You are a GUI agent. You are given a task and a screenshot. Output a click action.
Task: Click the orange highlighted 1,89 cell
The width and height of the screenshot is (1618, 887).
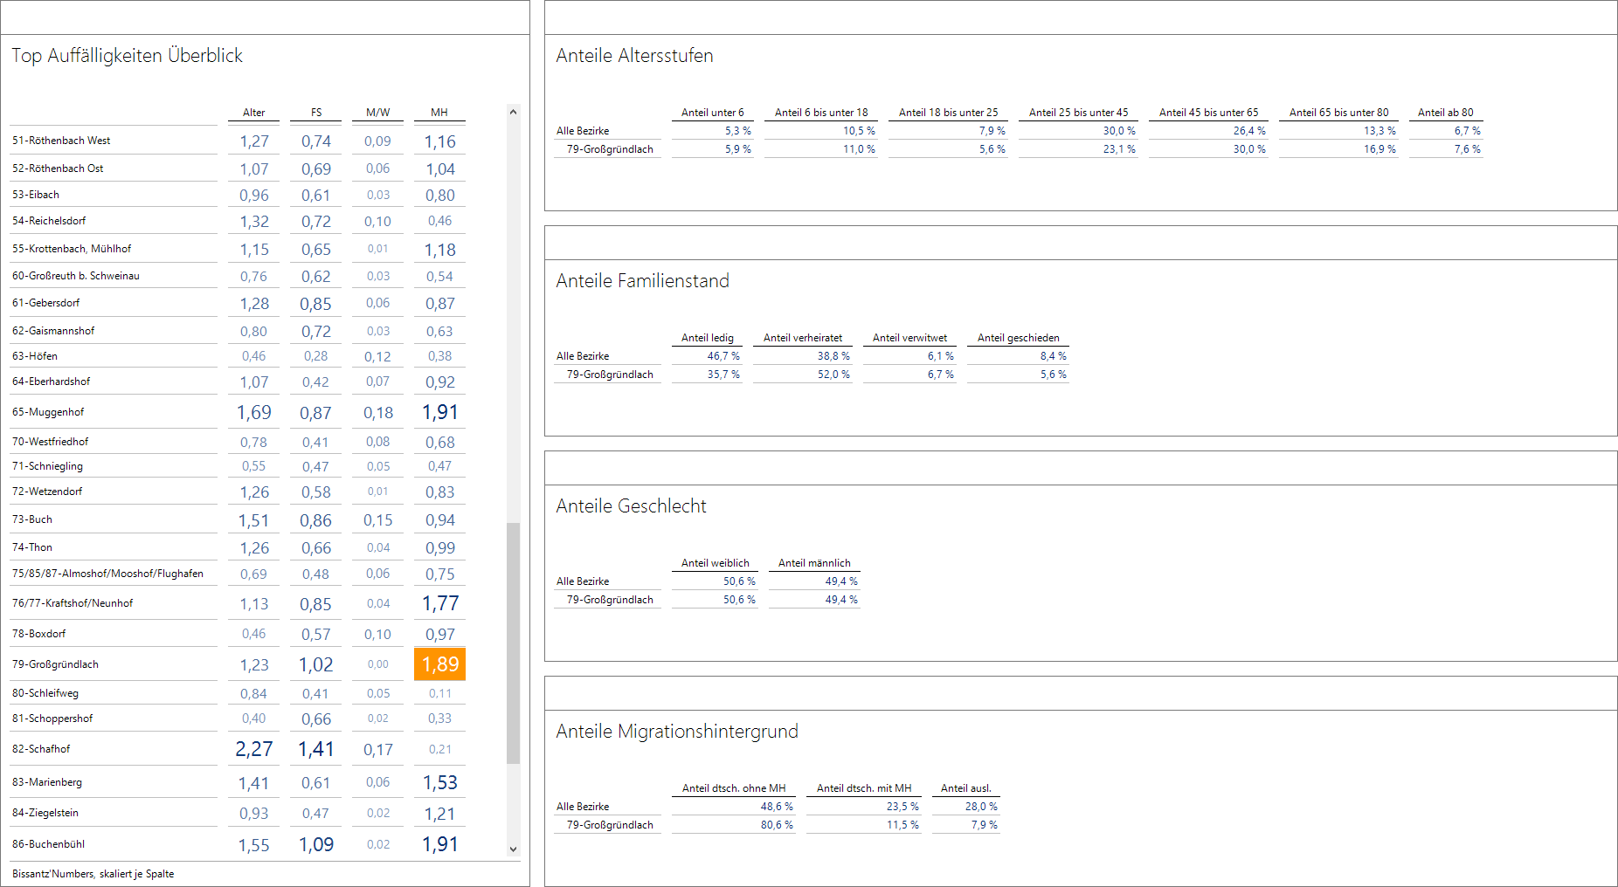[x=439, y=664]
